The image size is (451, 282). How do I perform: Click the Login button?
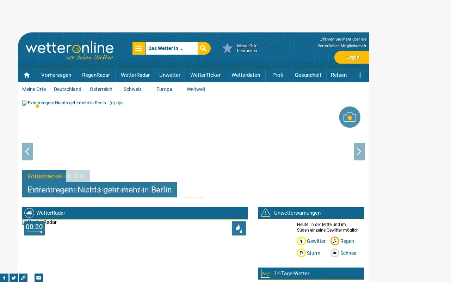pos(352,57)
